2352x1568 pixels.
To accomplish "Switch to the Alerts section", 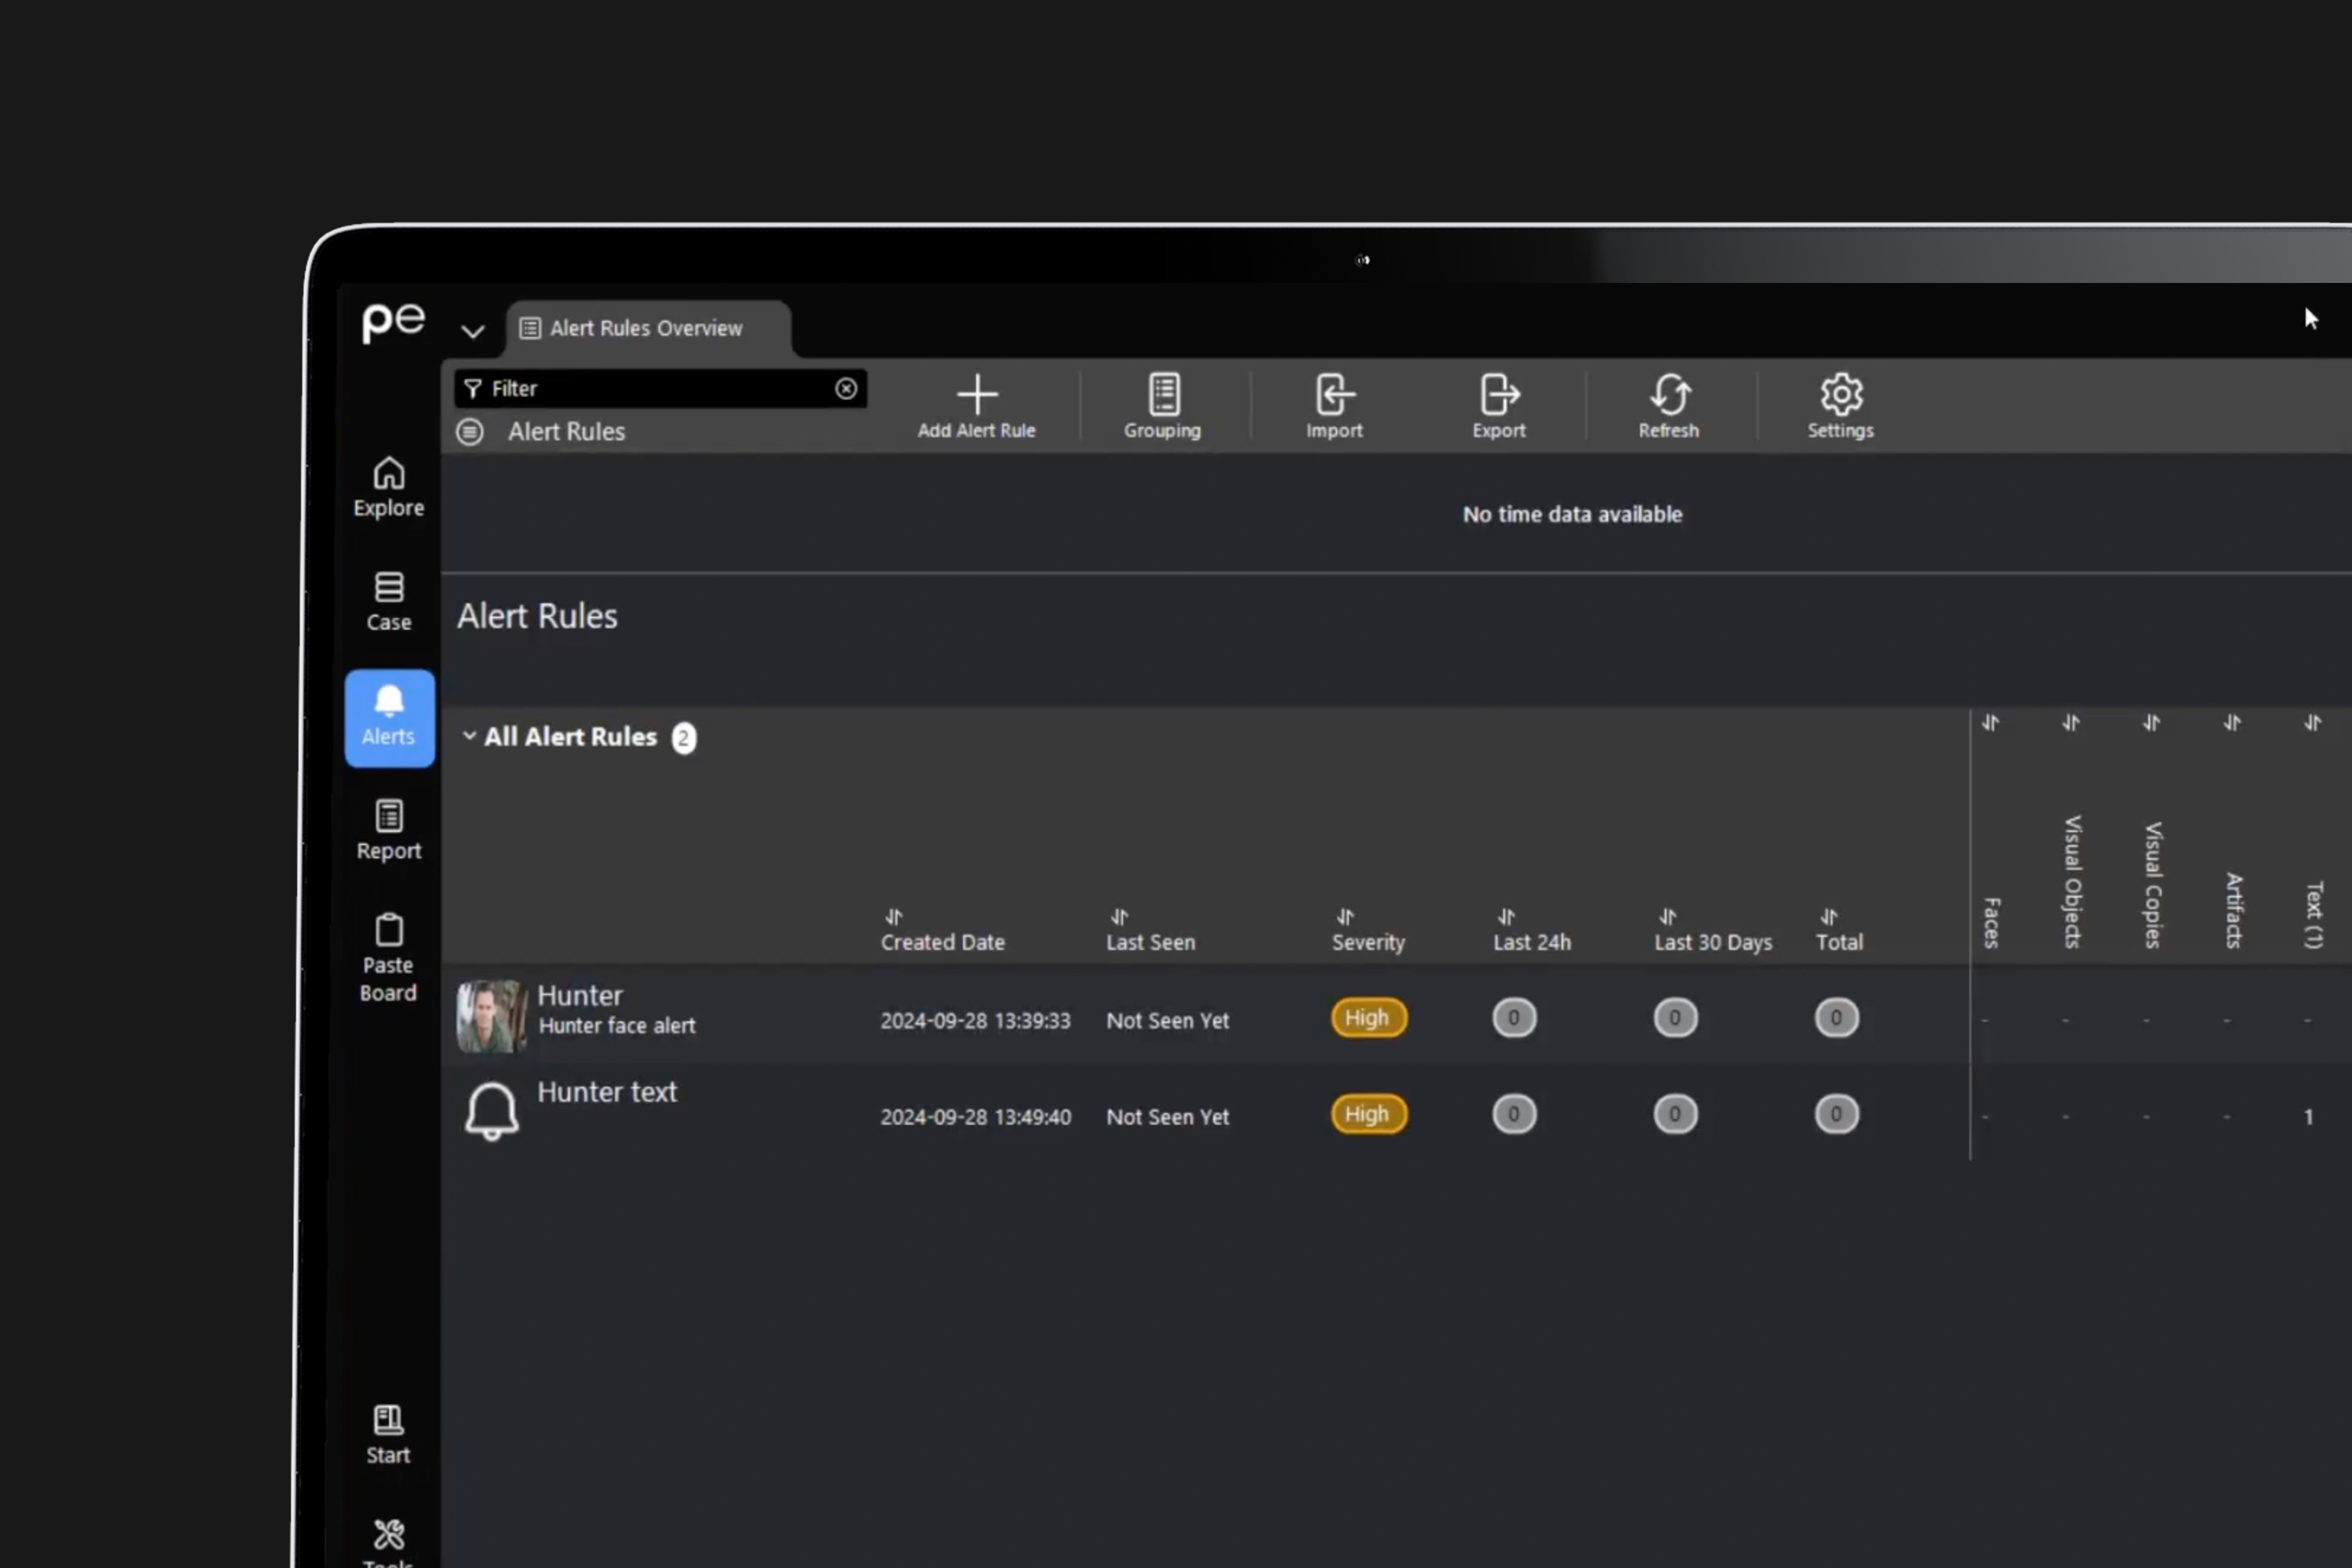I will click(389, 718).
